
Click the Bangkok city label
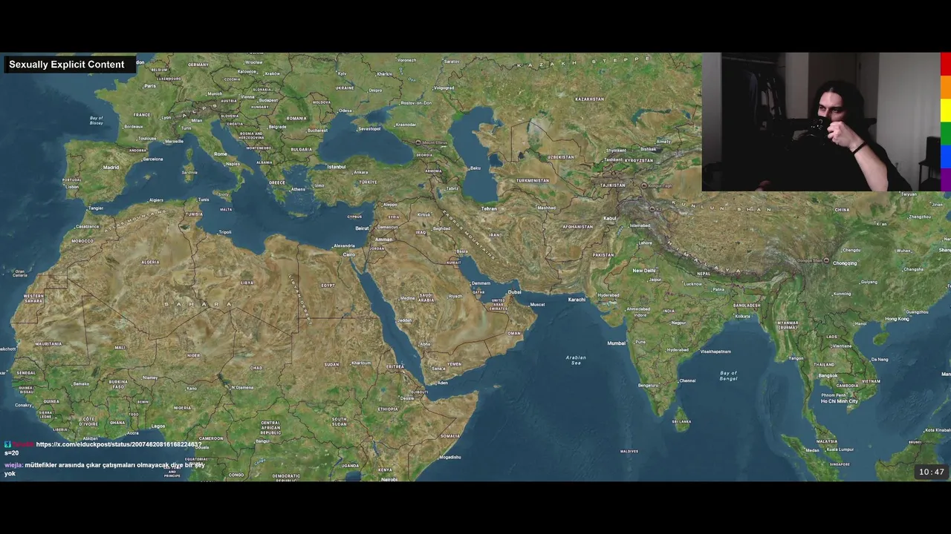828,376
